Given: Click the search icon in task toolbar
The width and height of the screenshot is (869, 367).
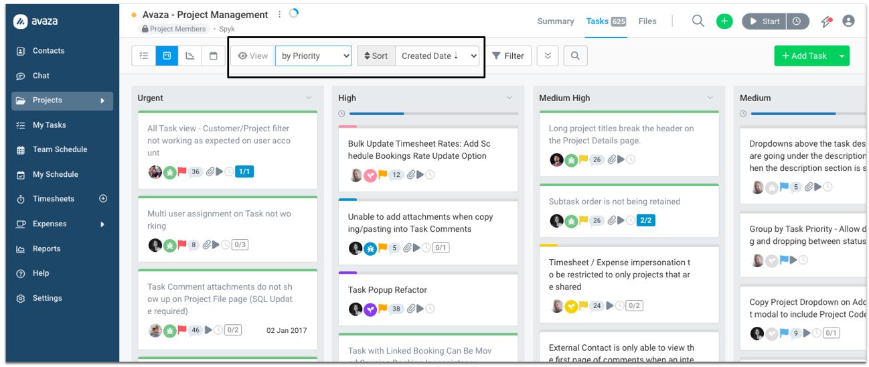Looking at the screenshot, I should pos(575,56).
